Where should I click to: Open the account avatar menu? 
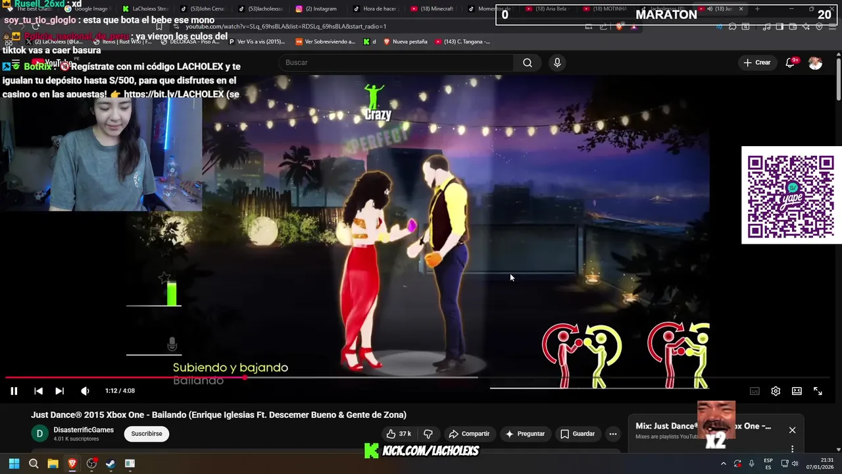coord(816,63)
